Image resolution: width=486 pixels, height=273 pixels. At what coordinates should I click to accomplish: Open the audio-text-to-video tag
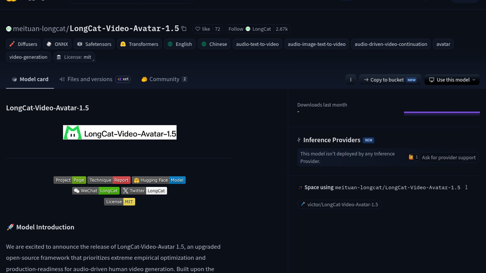pyautogui.click(x=257, y=44)
